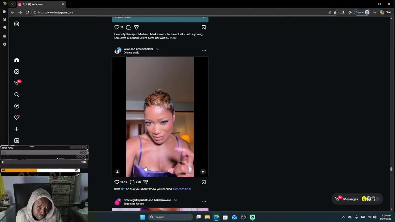Open OBS Studio from taskbar
This screenshot has width=395, height=222.
243,217
